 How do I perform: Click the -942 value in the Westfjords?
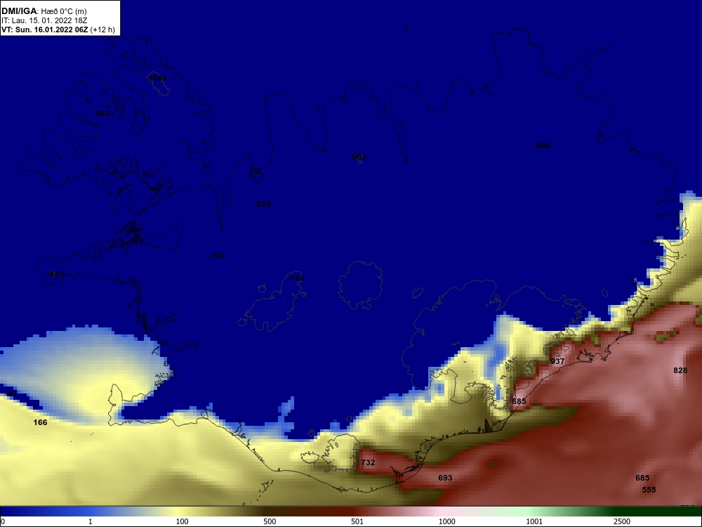coord(102,113)
